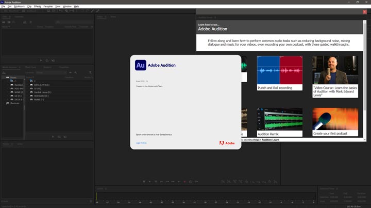This screenshot has width=371, height=208.
Task: Click the Au app icon in About dialog
Action: click(x=141, y=65)
